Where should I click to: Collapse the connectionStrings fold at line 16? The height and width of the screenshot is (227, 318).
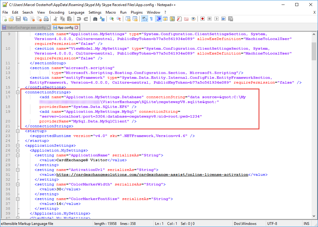tap(18, 92)
